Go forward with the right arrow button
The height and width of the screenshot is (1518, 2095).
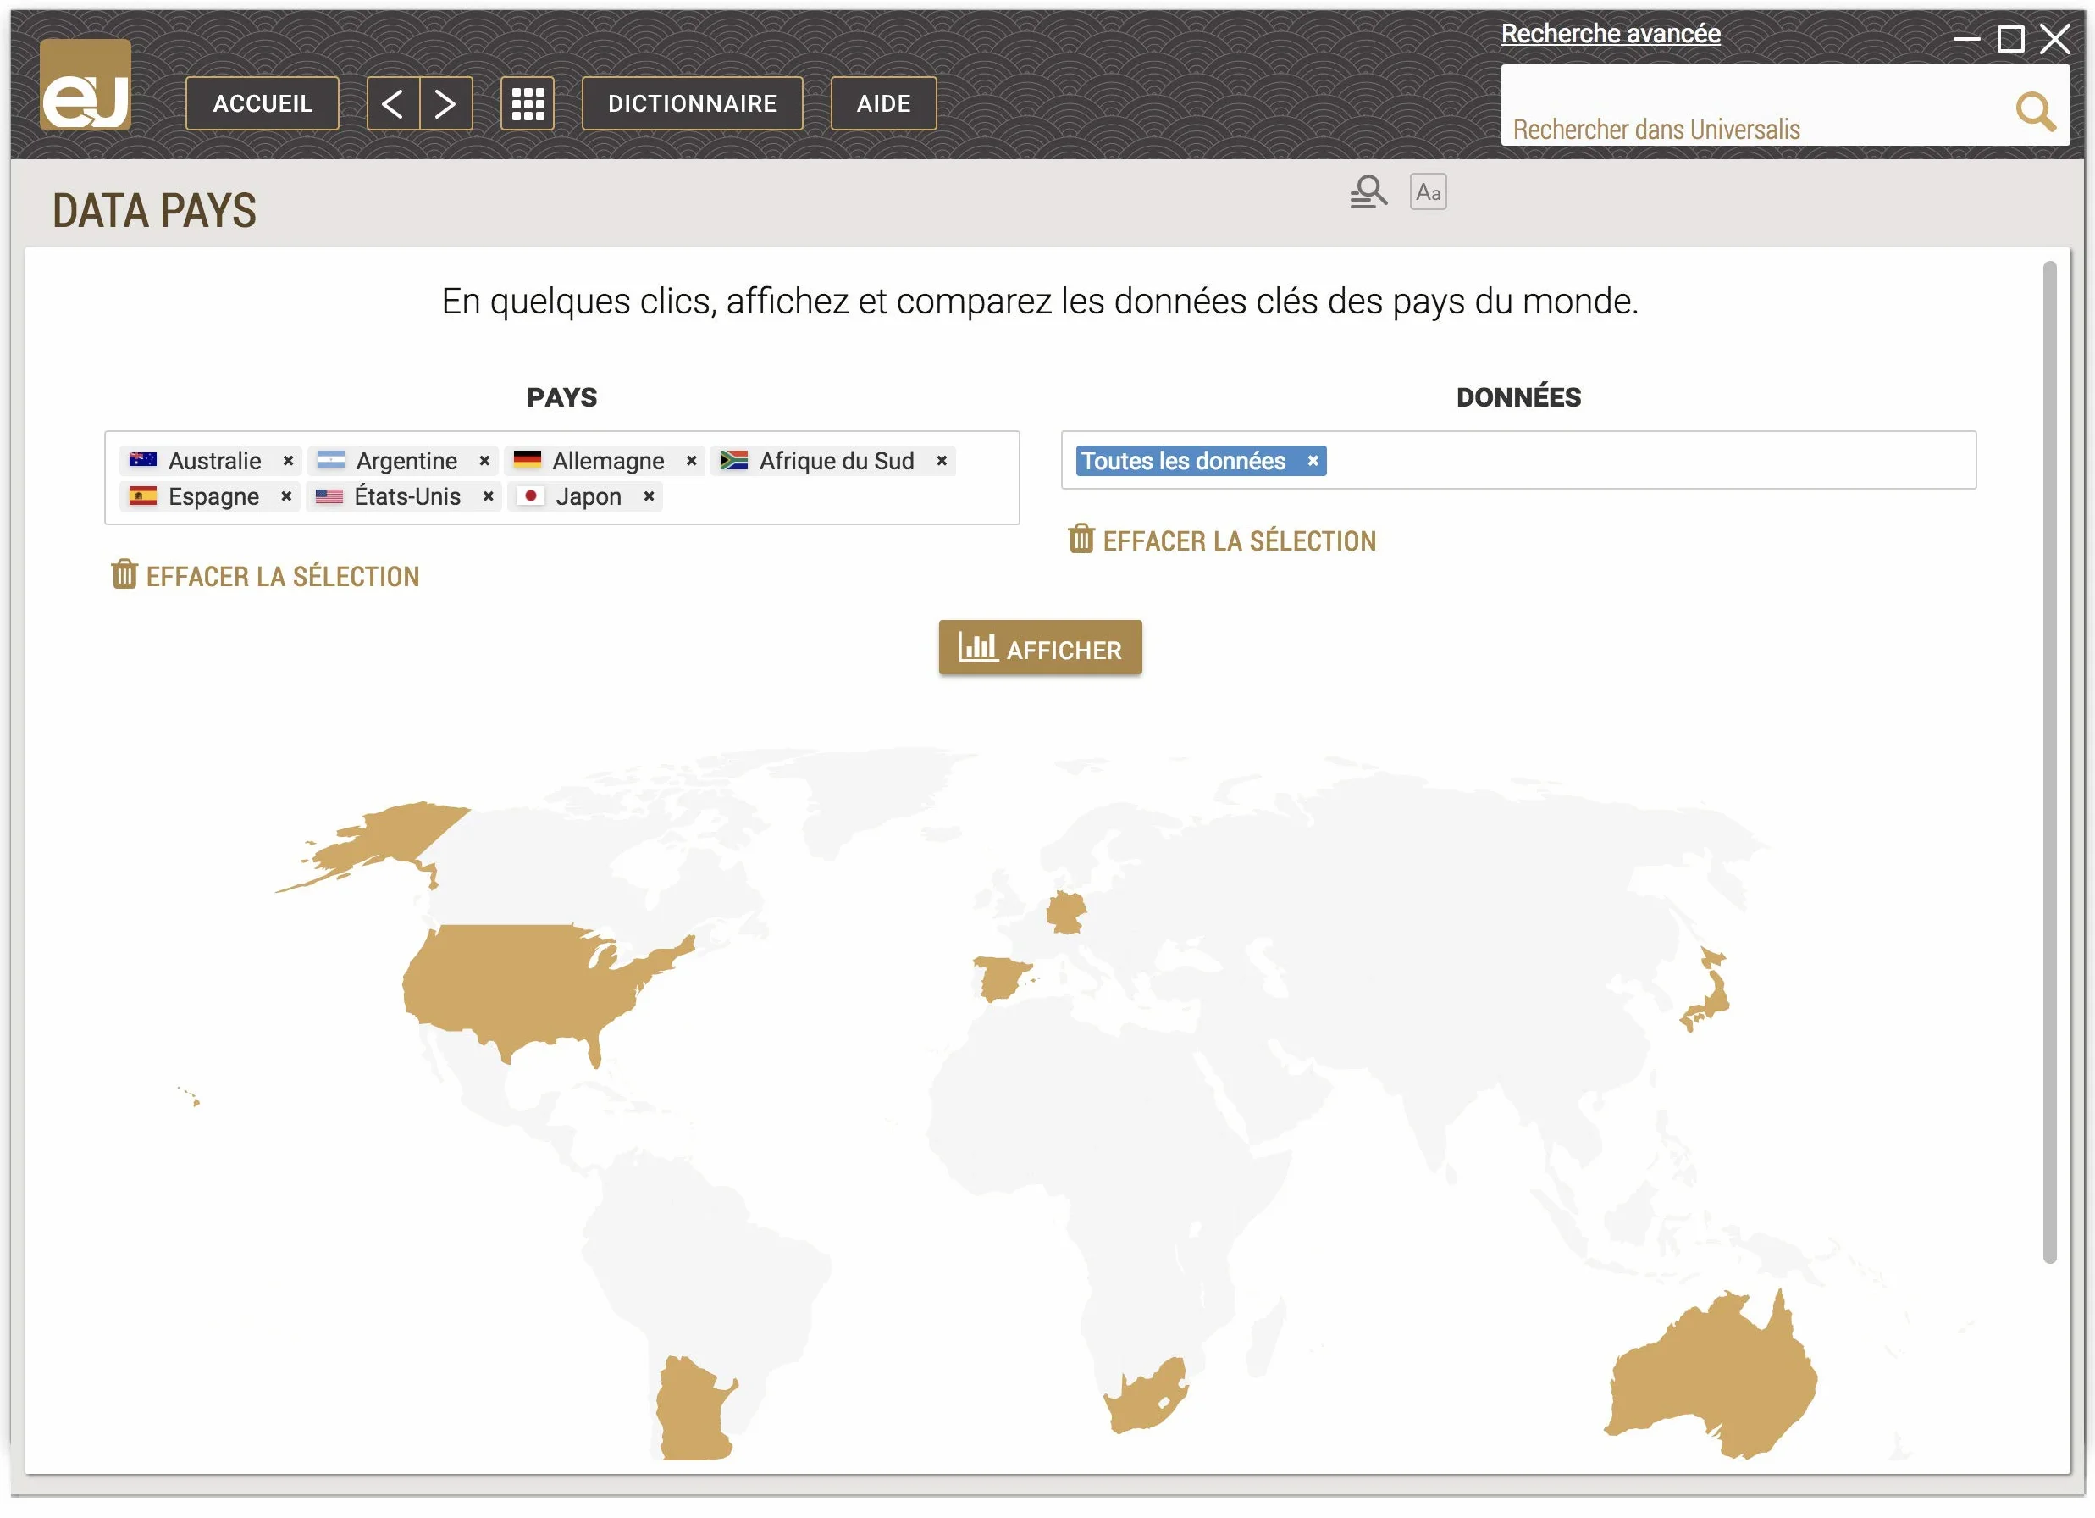[446, 103]
